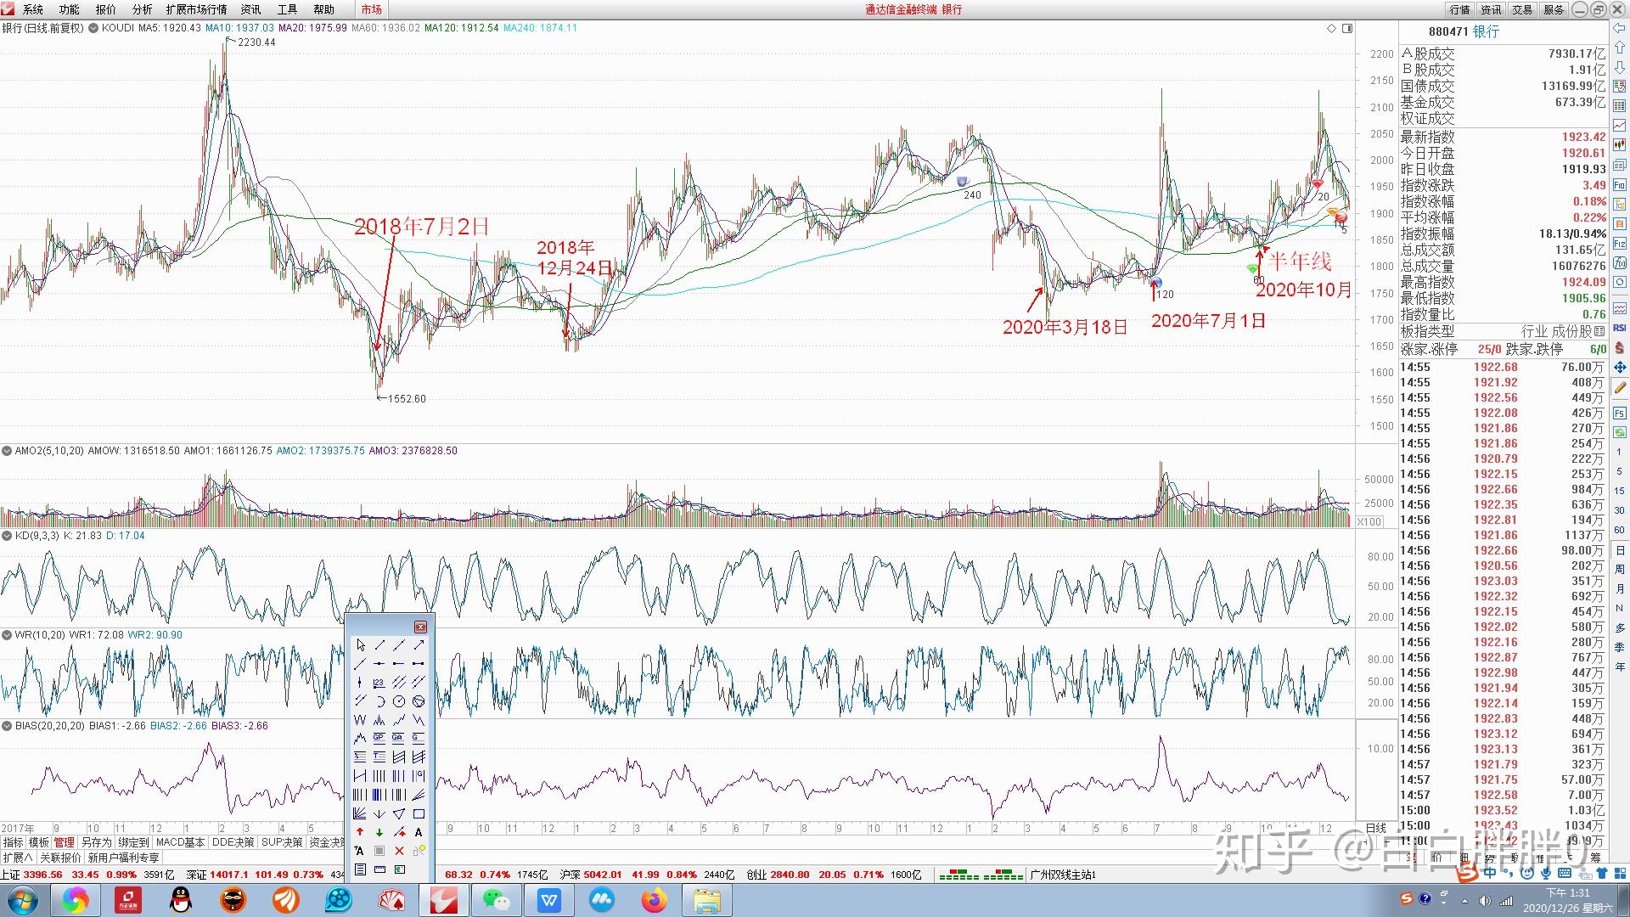Click the 交易 button at top right
The image size is (1630, 917).
coord(1522,9)
